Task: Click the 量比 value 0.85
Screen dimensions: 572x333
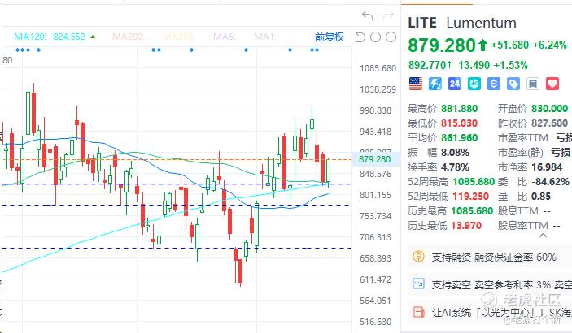Action: point(541,196)
